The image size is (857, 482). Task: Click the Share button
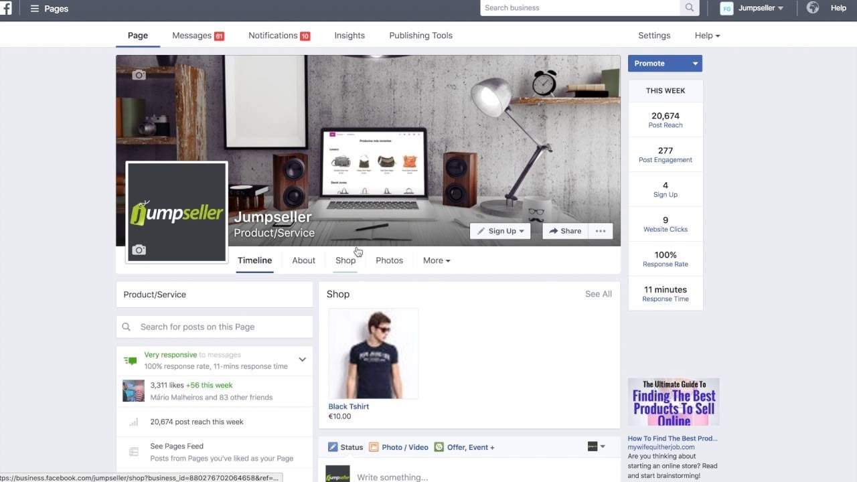click(x=565, y=231)
